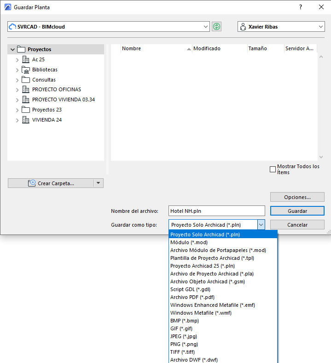This screenshot has height=363, width=331.
Task: Click the PROYECTO VIVIENDA 03.34 building icon
Action: (26, 100)
